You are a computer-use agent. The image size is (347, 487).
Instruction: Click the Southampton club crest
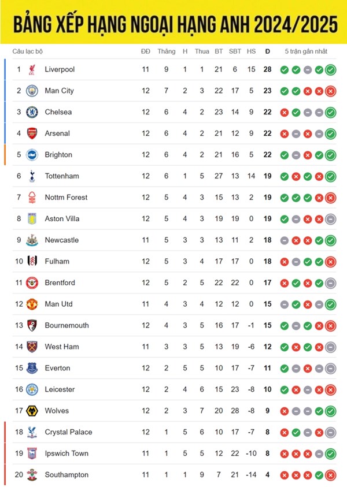[32, 475]
